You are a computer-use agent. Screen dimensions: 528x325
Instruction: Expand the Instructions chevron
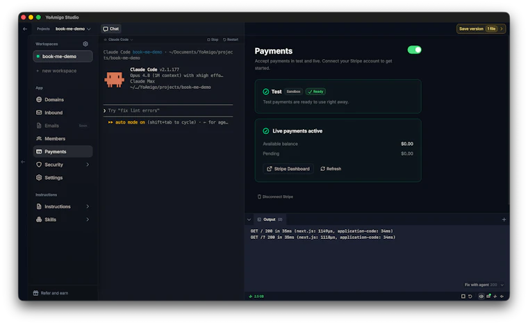click(88, 206)
